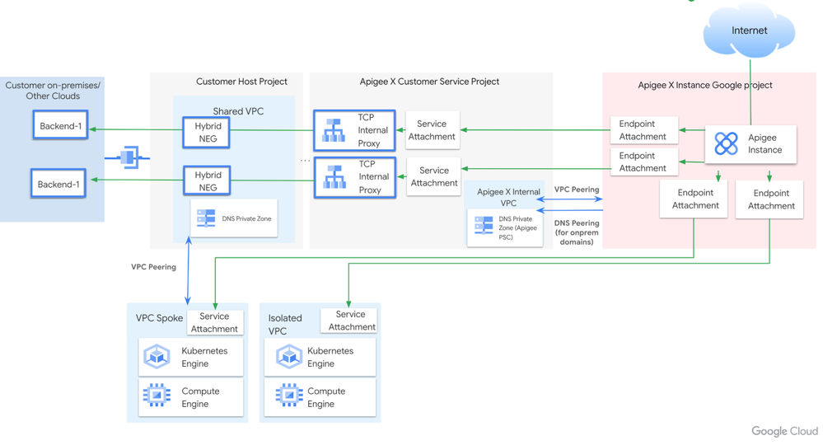Select the Endpoint Attachment feeding VPC Spoke
Screen dimensions: 823x445
coord(694,199)
